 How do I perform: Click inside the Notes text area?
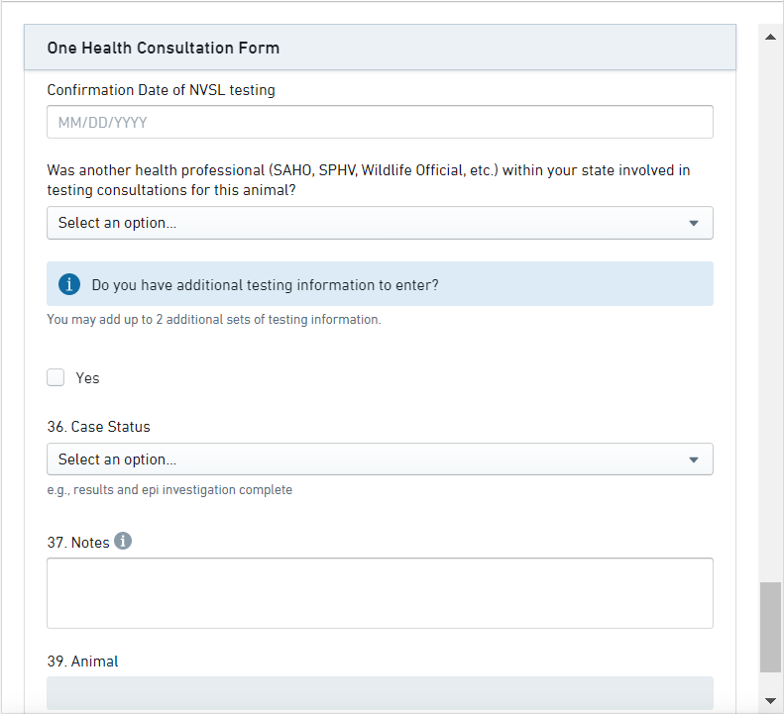[x=380, y=593]
